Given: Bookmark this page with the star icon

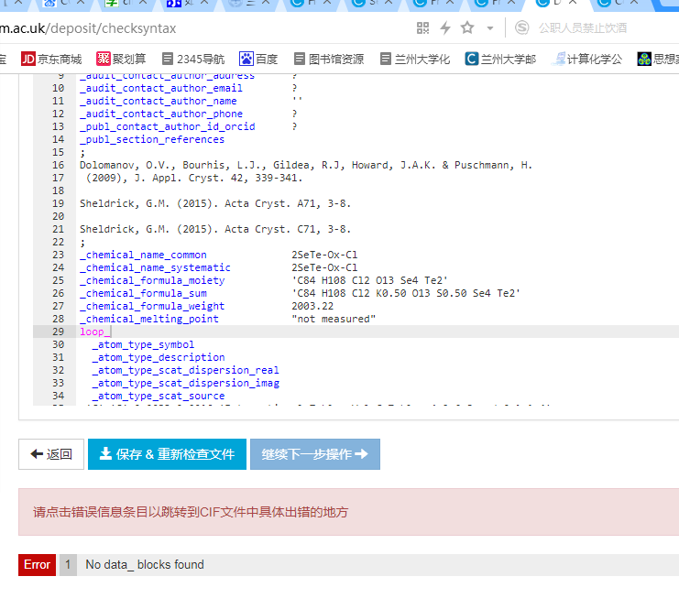Looking at the screenshot, I should (467, 28).
